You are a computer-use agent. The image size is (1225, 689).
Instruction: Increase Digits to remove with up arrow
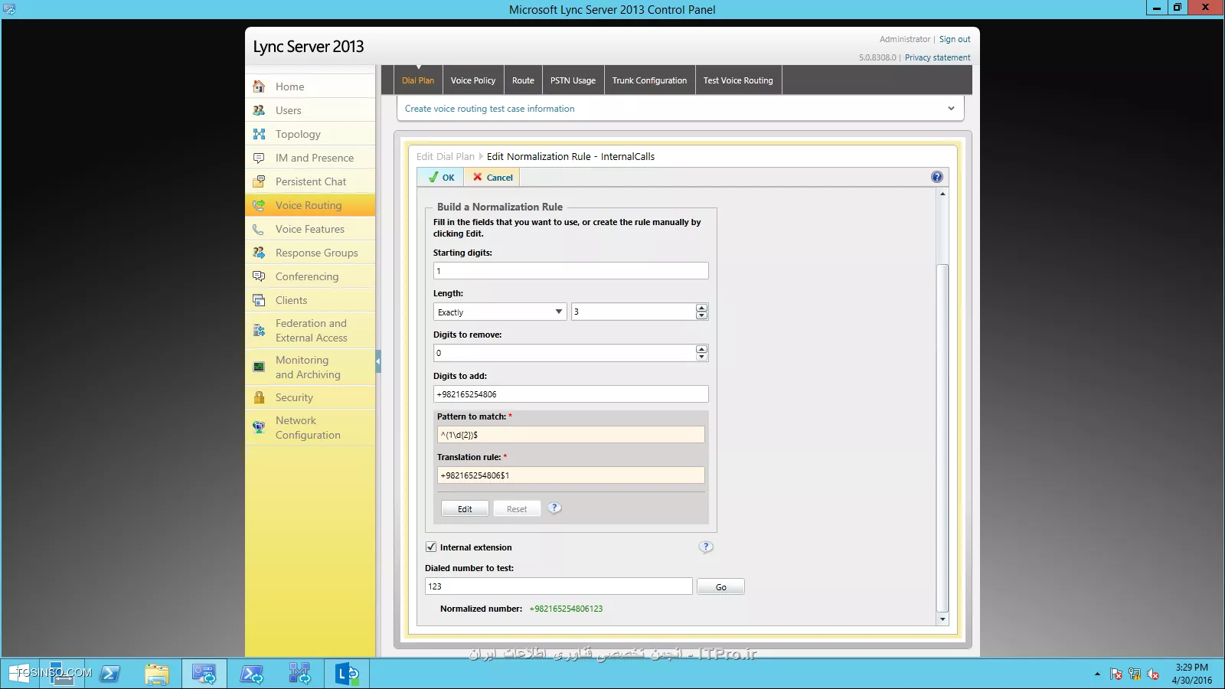[701, 349]
